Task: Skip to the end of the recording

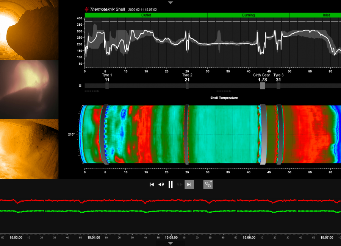Action: 189,184
